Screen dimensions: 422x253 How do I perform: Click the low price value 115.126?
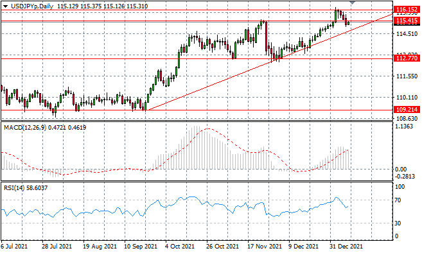pos(114,6)
